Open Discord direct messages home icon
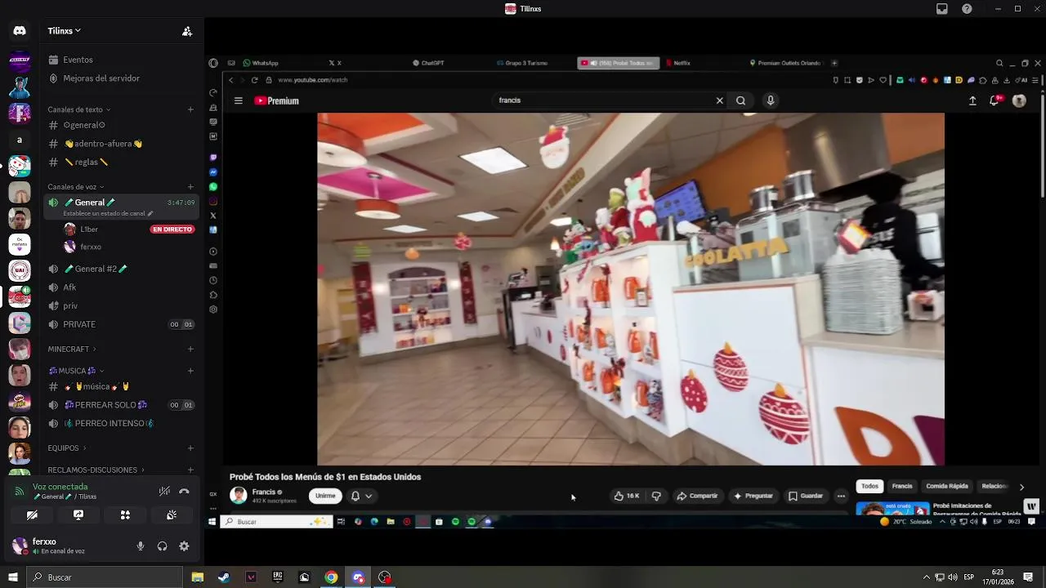Image resolution: width=1046 pixels, height=588 pixels. tap(20, 31)
